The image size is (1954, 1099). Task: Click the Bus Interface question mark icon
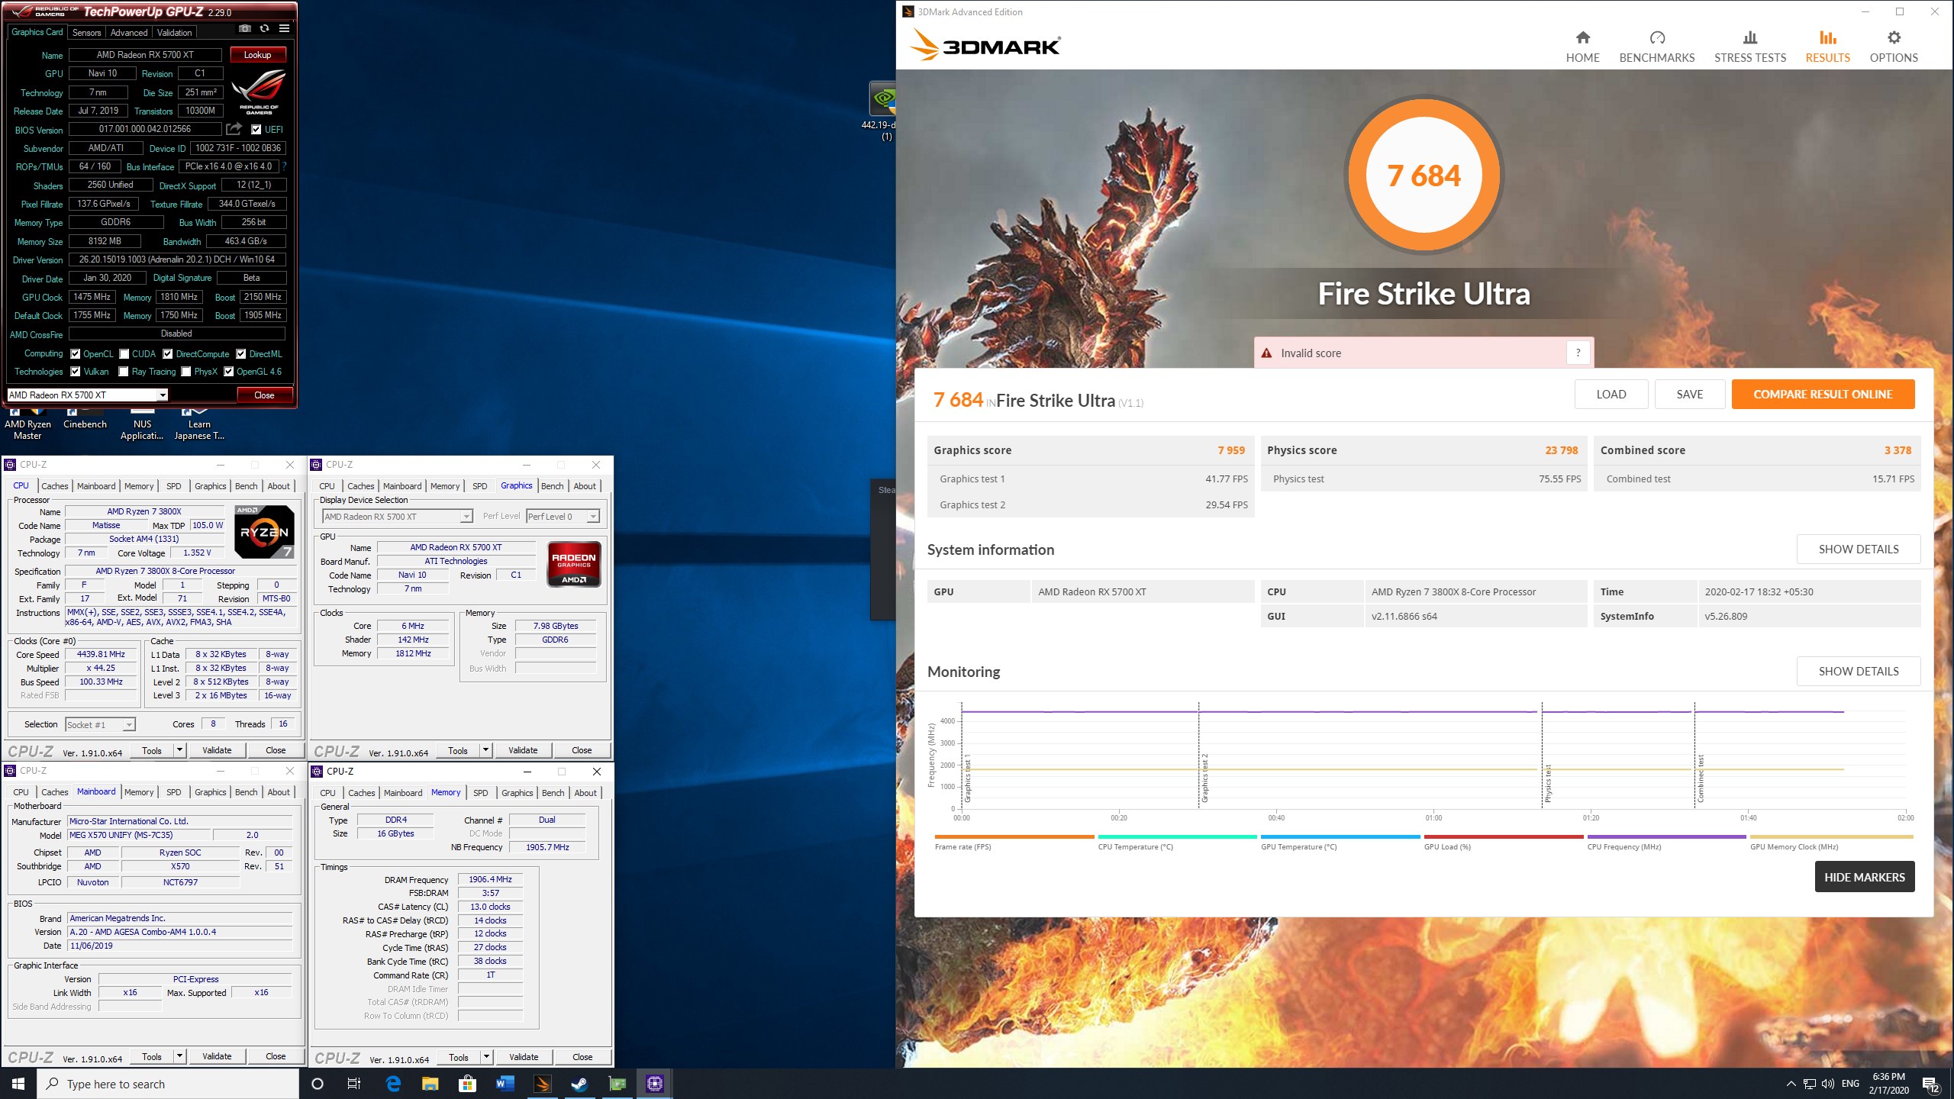(285, 166)
